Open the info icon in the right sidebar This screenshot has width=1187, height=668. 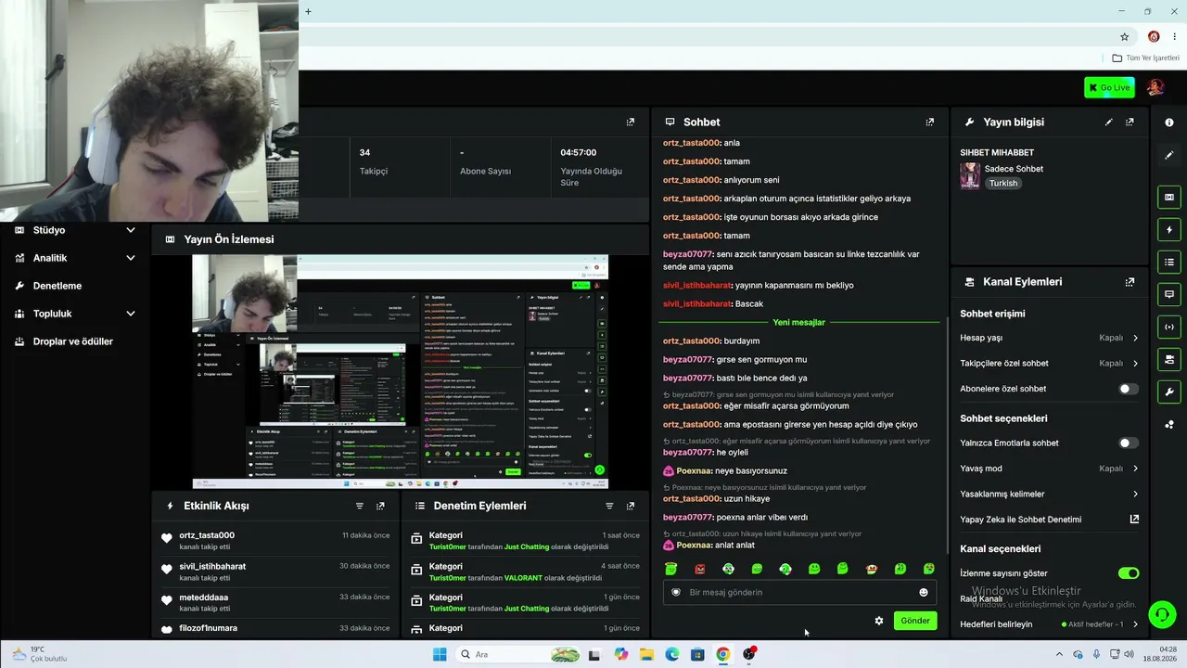1169,122
